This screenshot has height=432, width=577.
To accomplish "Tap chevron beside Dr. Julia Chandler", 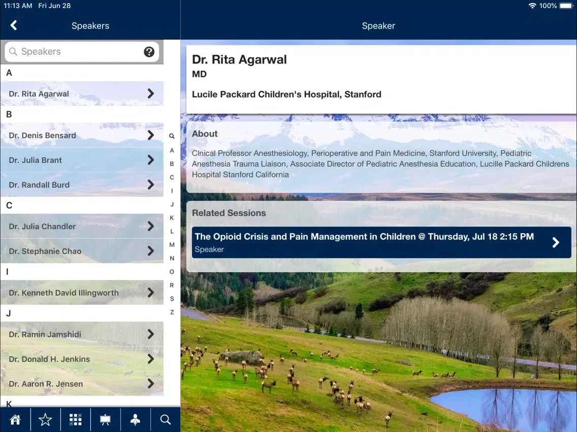I will [151, 226].
